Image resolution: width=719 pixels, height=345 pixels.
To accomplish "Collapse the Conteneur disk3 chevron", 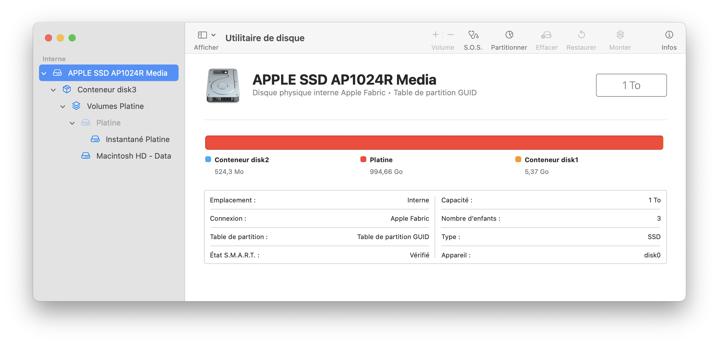I will tap(53, 90).
